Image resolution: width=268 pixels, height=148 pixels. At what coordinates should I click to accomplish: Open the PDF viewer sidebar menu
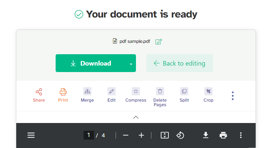click(x=31, y=135)
